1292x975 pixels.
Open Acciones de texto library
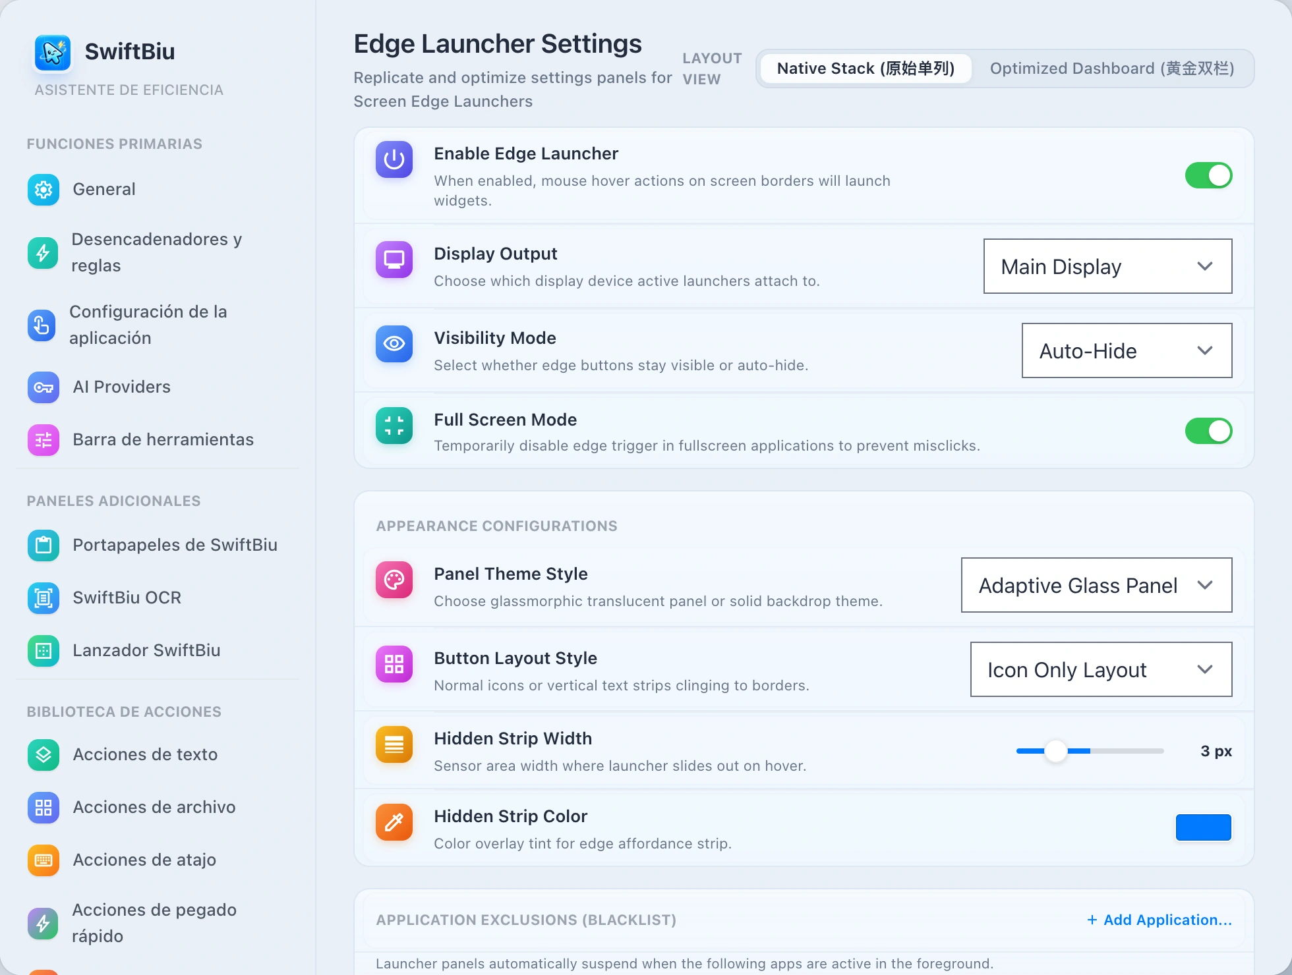coord(158,755)
